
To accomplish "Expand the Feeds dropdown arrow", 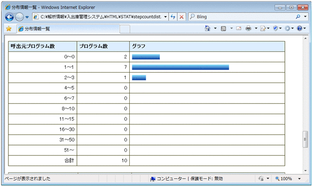I will (x=232, y=29).
